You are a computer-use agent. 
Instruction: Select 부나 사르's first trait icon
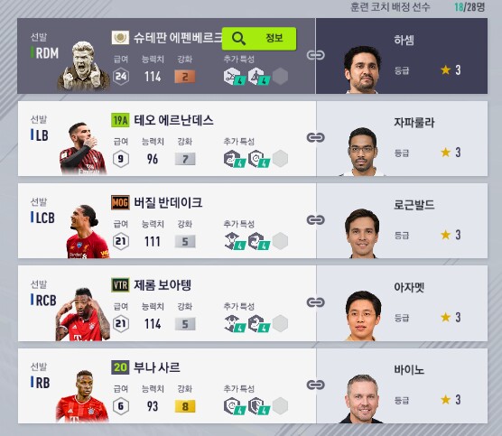click(x=234, y=406)
